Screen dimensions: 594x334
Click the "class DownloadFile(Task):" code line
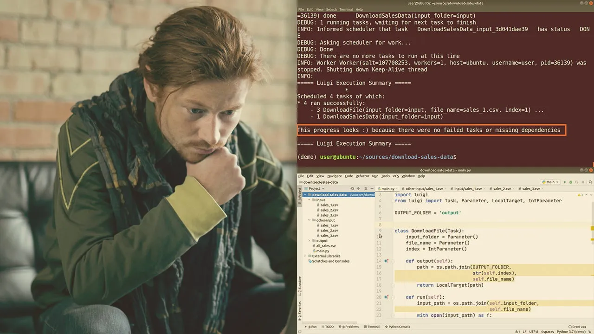point(429,231)
